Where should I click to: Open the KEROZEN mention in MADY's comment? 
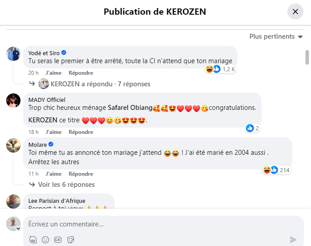coord(43,120)
